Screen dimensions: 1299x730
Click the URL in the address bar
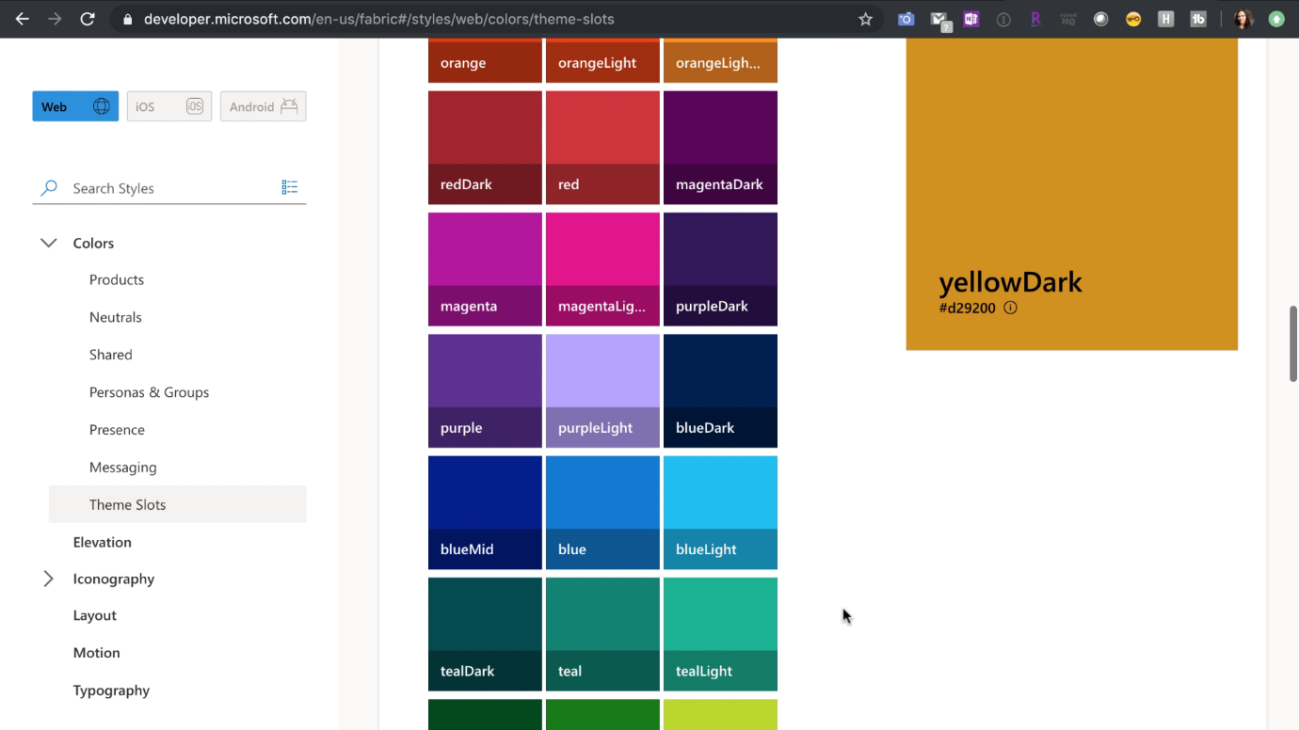coord(378,19)
